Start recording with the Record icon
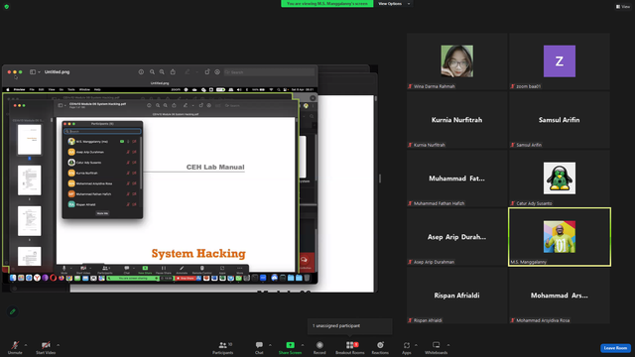Image resolution: width=635 pixels, height=357 pixels. point(319,347)
